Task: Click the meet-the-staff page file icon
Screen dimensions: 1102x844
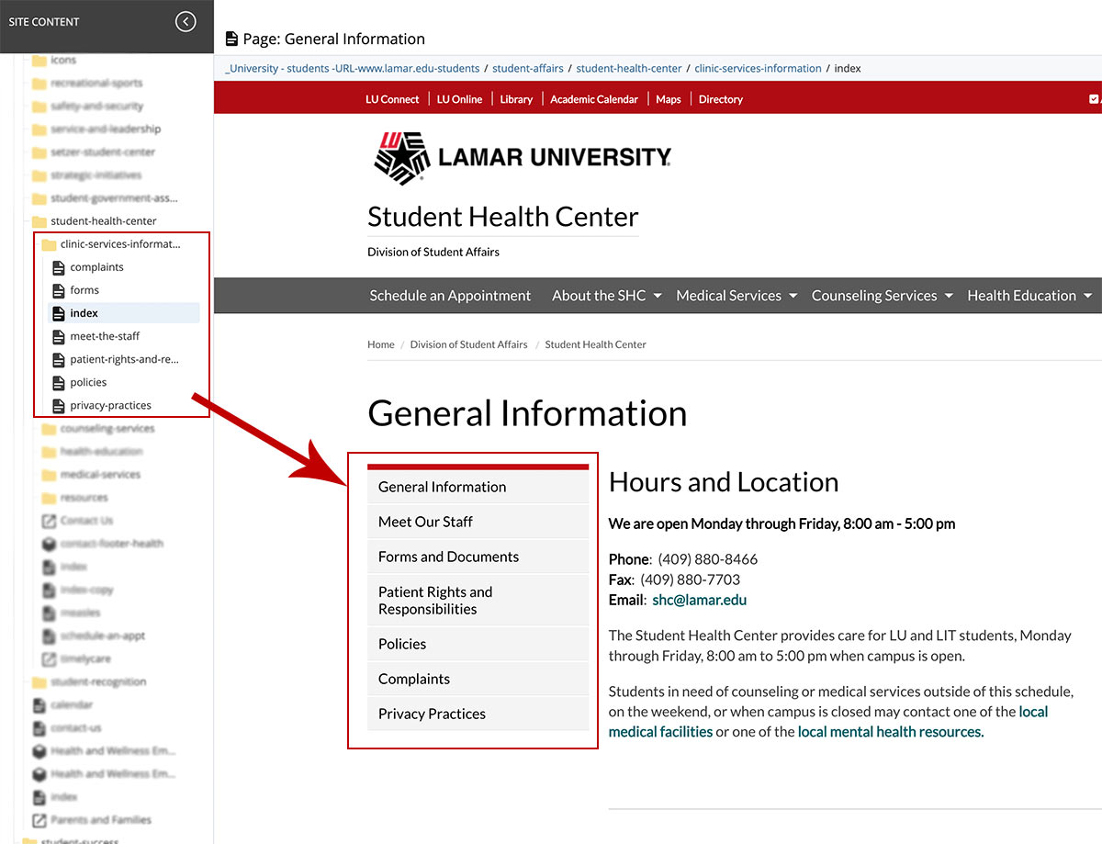Action: (x=59, y=336)
